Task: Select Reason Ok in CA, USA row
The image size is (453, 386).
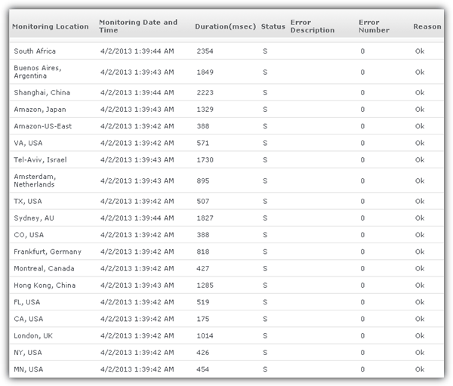Action: click(x=420, y=319)
